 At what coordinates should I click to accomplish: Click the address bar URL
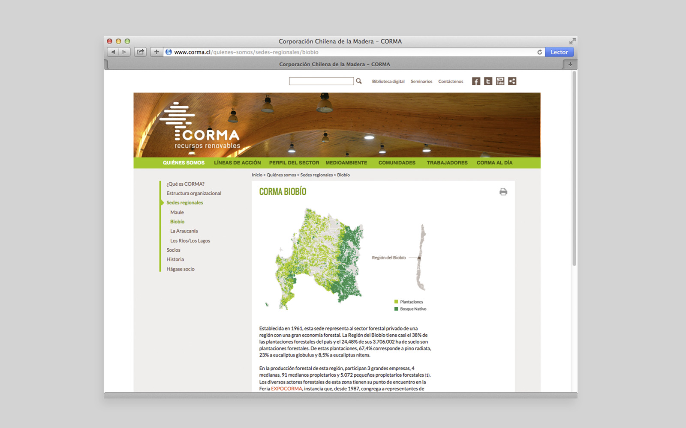click(x=246, y=52)
